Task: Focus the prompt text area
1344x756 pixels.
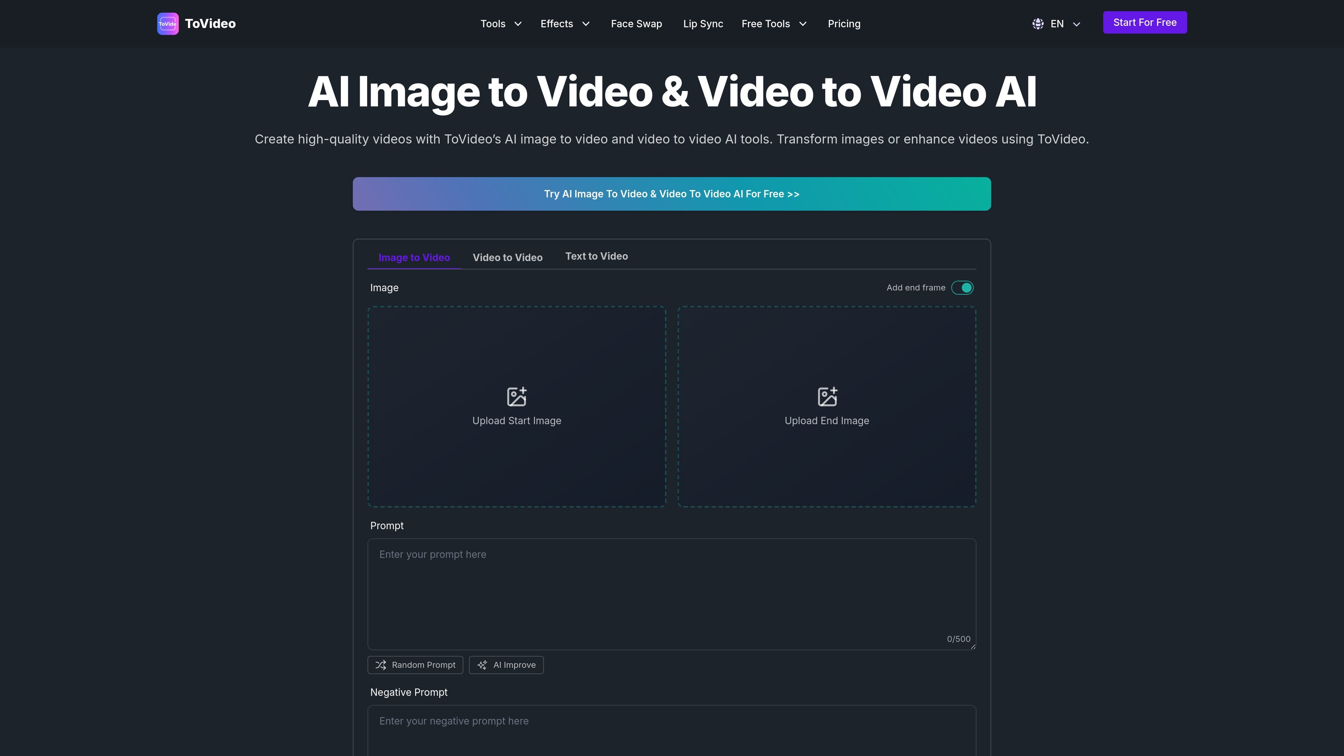Action: tap(672, 594)
